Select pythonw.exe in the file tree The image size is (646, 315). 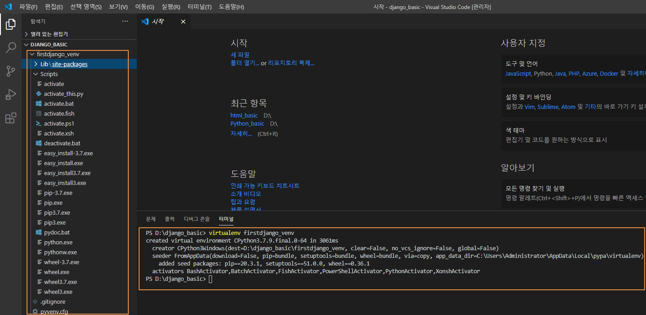60,252
